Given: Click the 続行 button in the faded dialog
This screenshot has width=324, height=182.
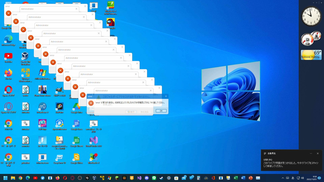Looking at the screenshot, I should pos(131,112).
